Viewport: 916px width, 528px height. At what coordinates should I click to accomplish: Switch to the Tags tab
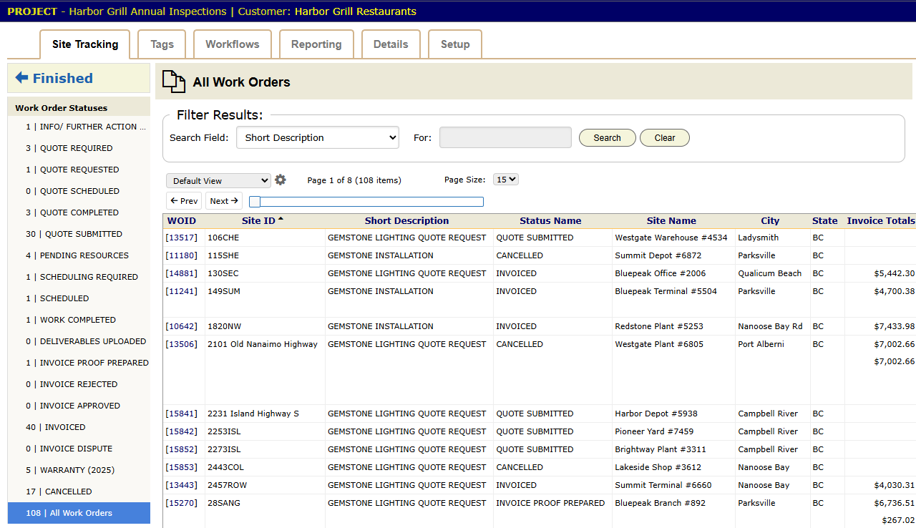162,44
